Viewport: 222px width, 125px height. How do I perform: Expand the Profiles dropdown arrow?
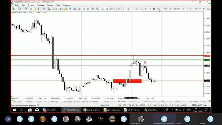tap(22, 9)
